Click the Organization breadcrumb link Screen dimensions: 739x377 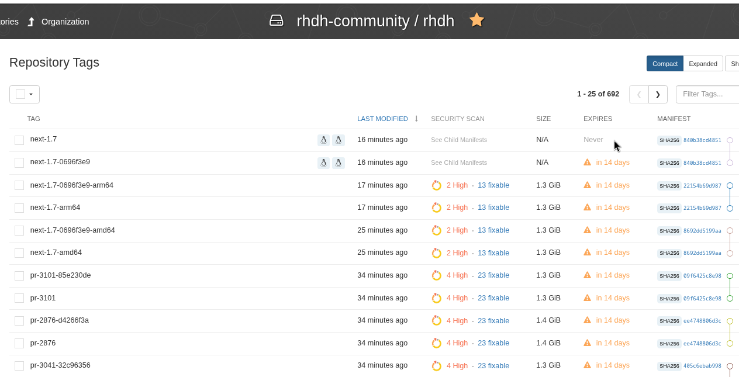pyautogui.click(x=65, y=22)
